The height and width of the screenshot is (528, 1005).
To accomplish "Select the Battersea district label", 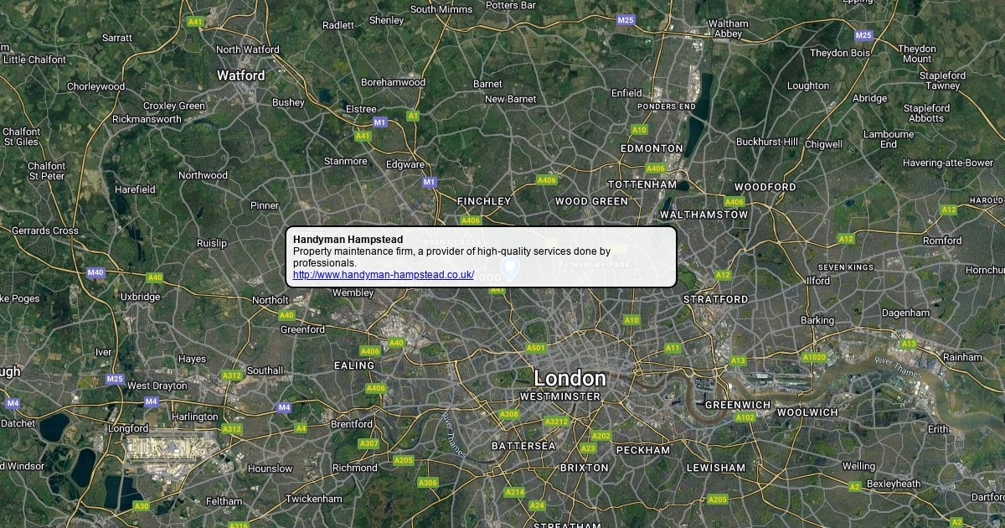I will (523, 446).
